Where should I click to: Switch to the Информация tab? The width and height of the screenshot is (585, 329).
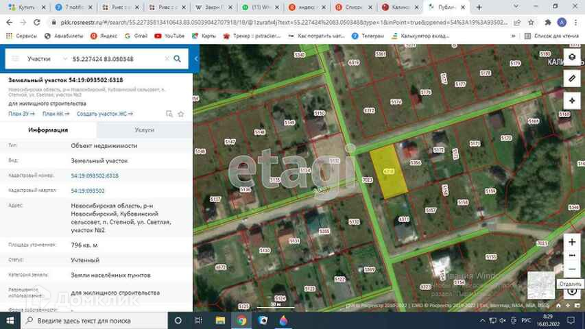pos(48,130)
